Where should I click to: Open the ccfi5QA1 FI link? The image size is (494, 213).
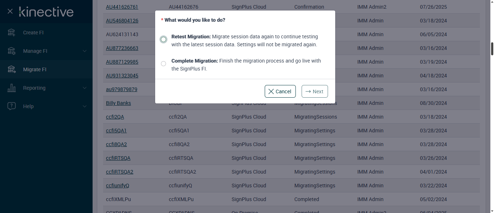[116, 131]
